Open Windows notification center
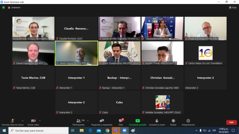 [x=233, y=130]
